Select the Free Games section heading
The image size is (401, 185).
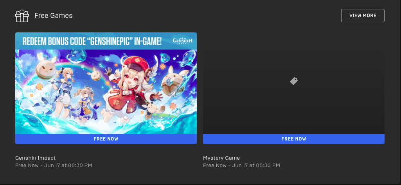[54, 16]
